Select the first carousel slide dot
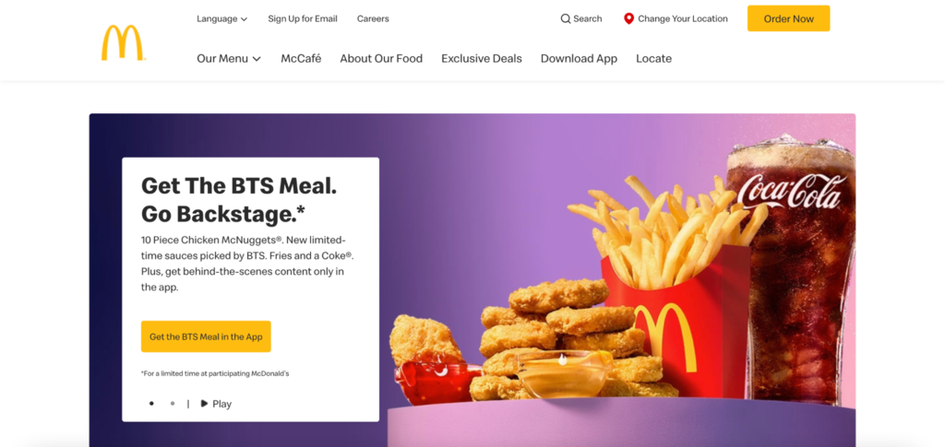 [151, 404]
